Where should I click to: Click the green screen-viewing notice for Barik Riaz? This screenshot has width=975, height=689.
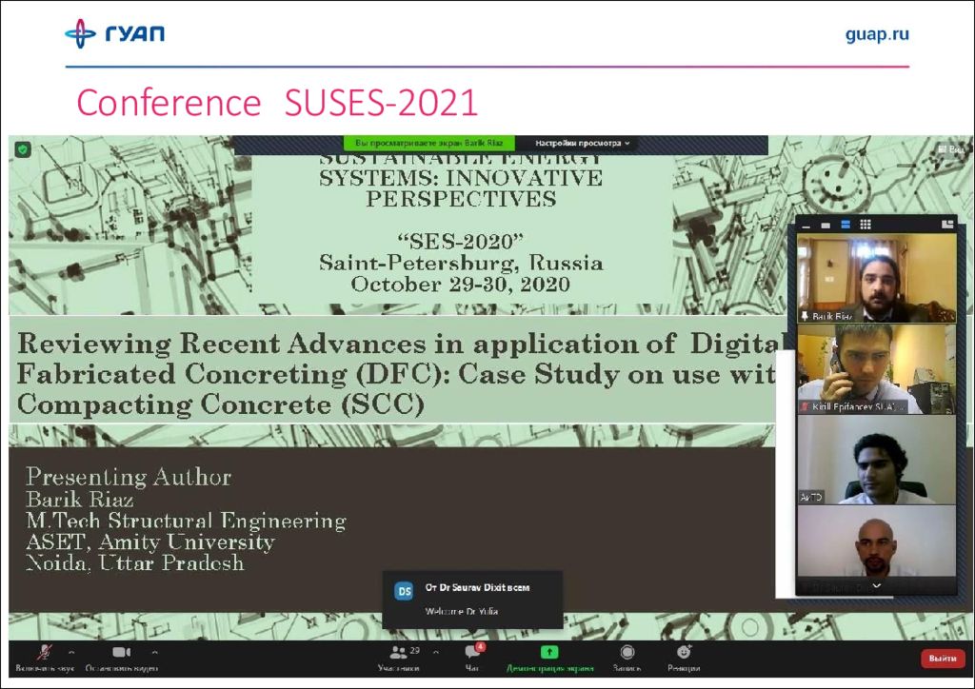[x=429, y=144]
